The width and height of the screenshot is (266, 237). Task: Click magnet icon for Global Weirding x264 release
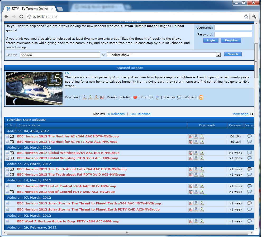pyautogui.click(x=191, y=153)
